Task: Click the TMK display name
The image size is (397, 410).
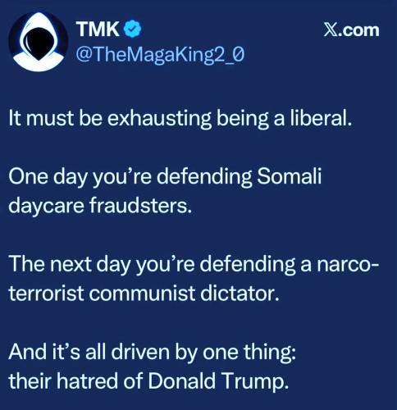Action: [98, 29]
